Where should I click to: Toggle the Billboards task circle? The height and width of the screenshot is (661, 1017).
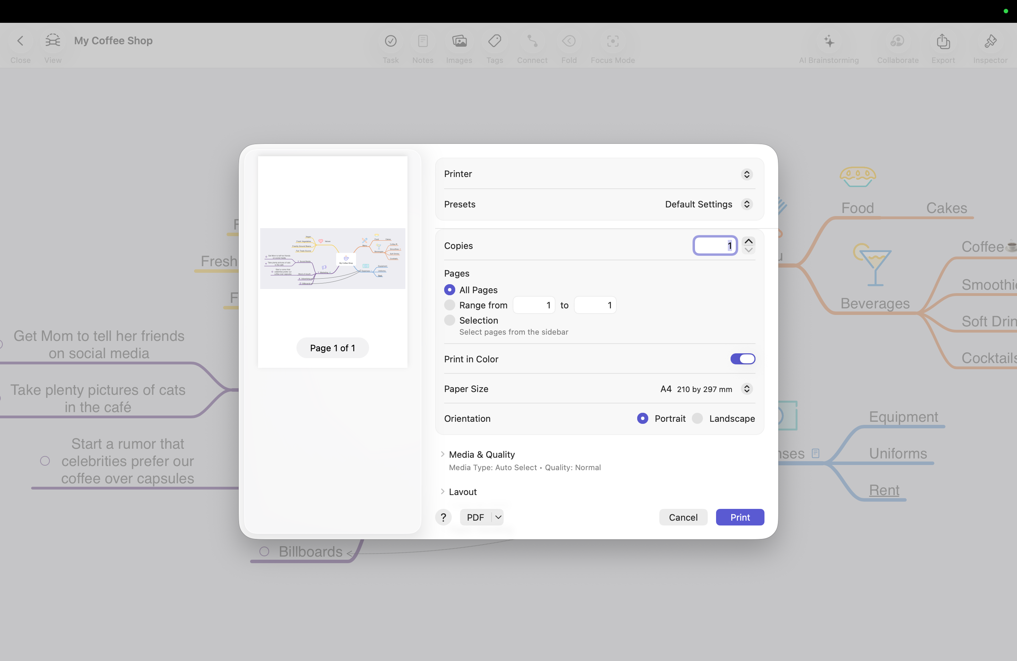(x=264, y=551)
